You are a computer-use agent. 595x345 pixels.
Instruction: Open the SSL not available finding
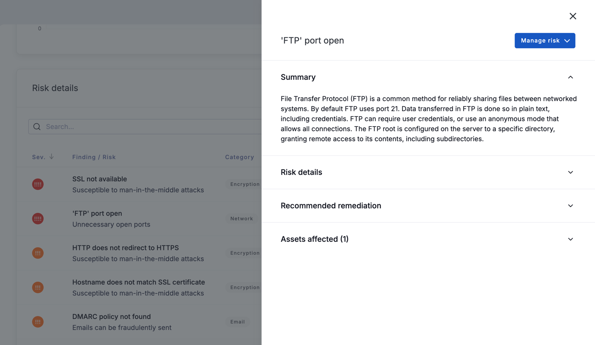coord(99,179)
